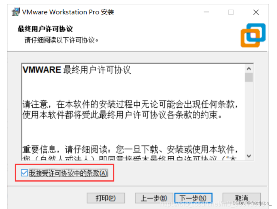Click the license text scroll down arrow
The height and width of the screenshot is (209, 277).
pyautogui.click(x=249, y=156)
